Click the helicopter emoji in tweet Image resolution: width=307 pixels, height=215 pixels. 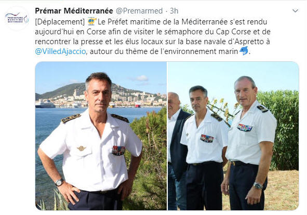(x=92, y=21)
